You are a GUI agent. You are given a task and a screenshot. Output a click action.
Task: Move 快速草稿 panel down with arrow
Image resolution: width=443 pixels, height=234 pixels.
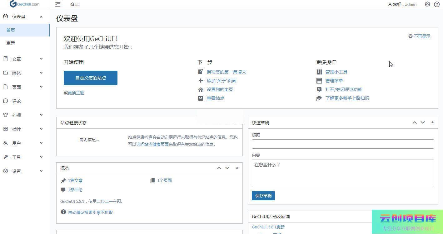point(423,122)
